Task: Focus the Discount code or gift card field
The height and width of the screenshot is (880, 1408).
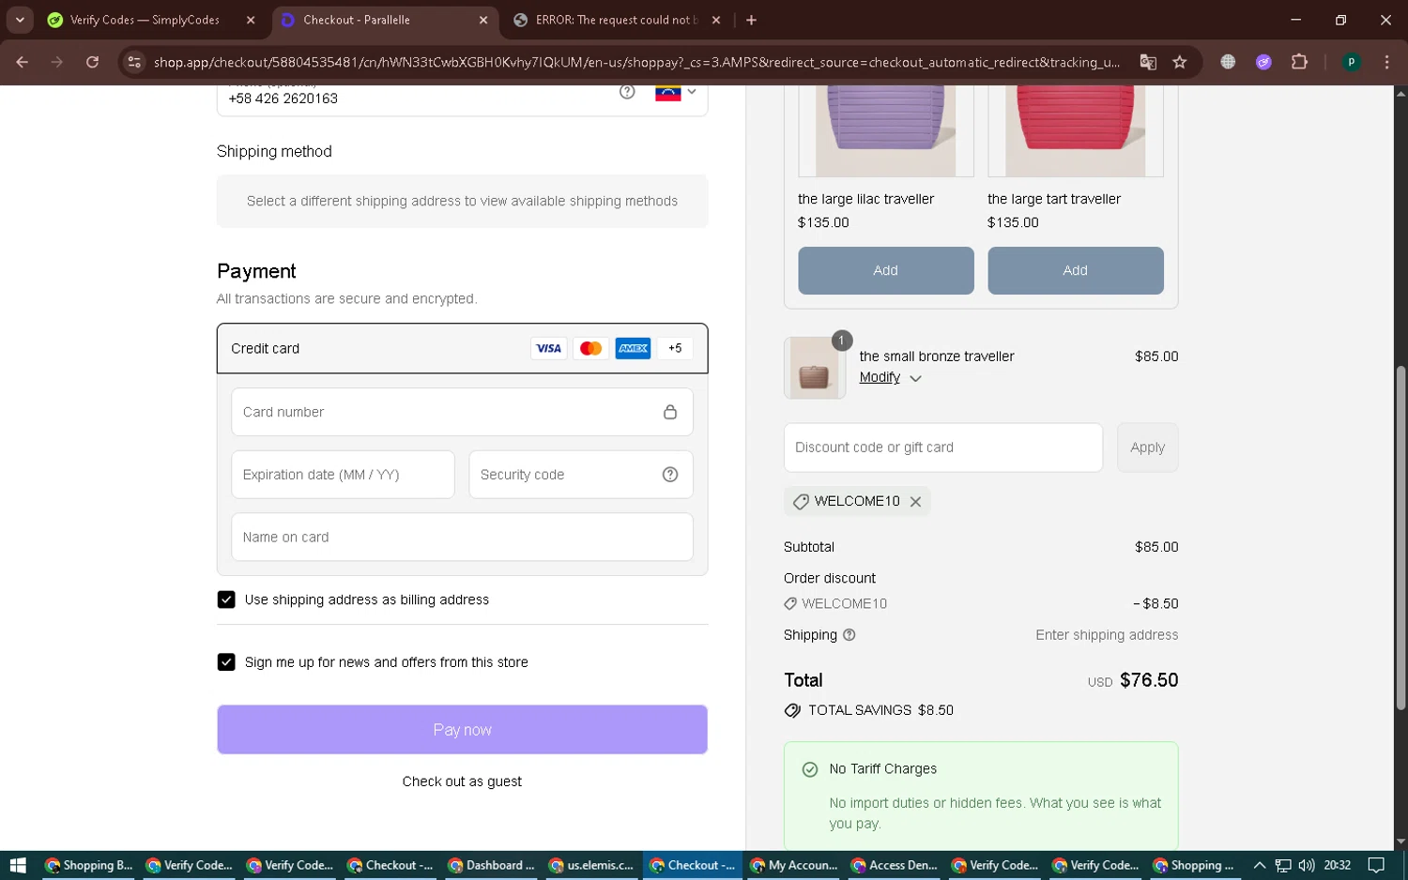Action: [942, 448]
